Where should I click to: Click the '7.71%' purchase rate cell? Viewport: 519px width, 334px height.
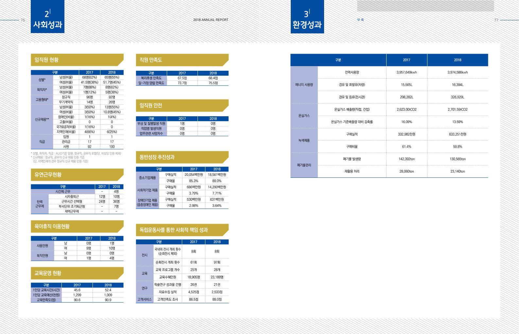click(x=217, y=193)
